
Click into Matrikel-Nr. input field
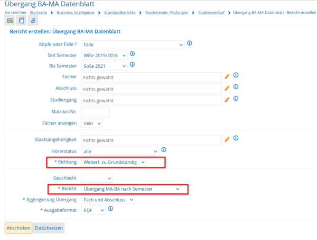coord(95,112)
